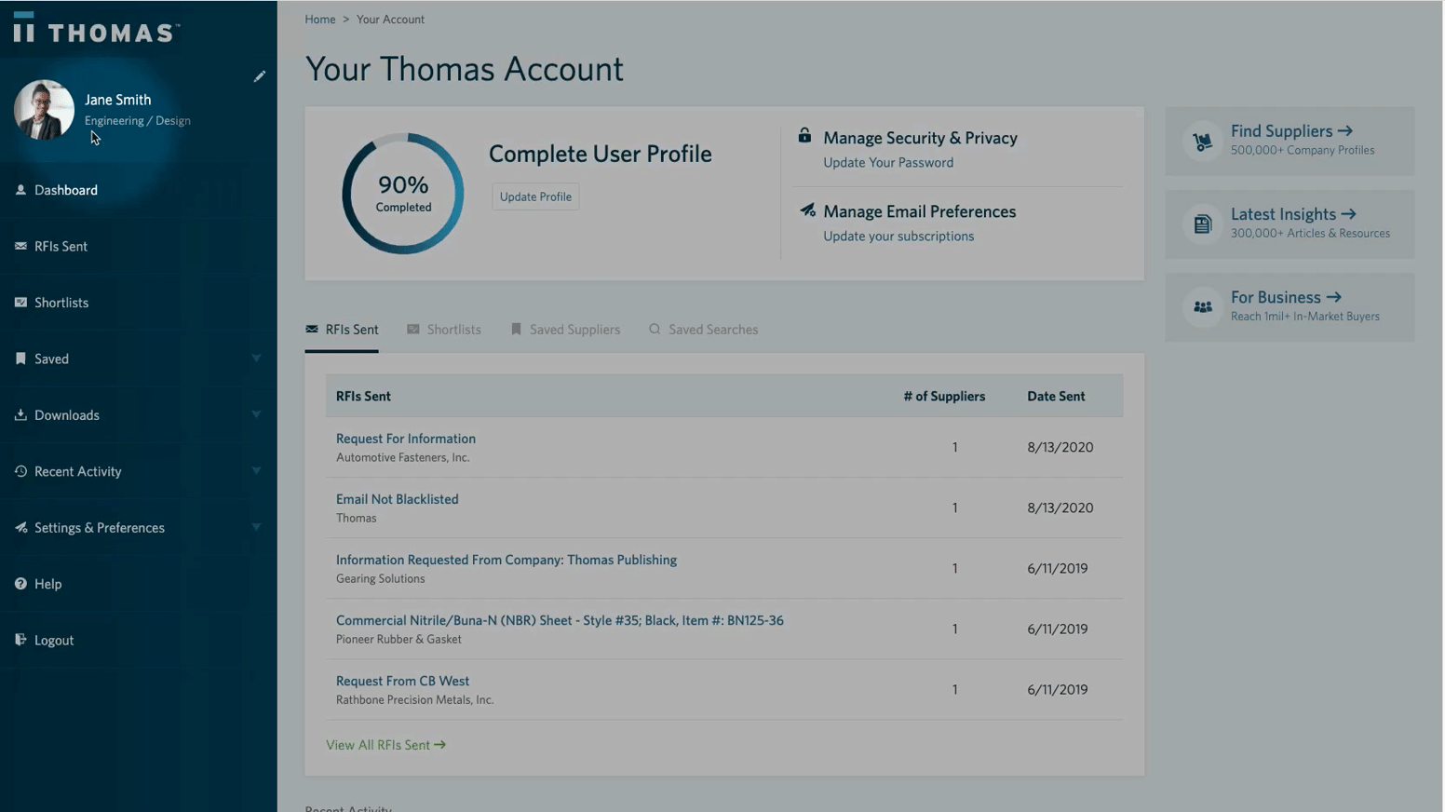
Task: Open the Saved Suppliers tab
Action: coord(565,330)
